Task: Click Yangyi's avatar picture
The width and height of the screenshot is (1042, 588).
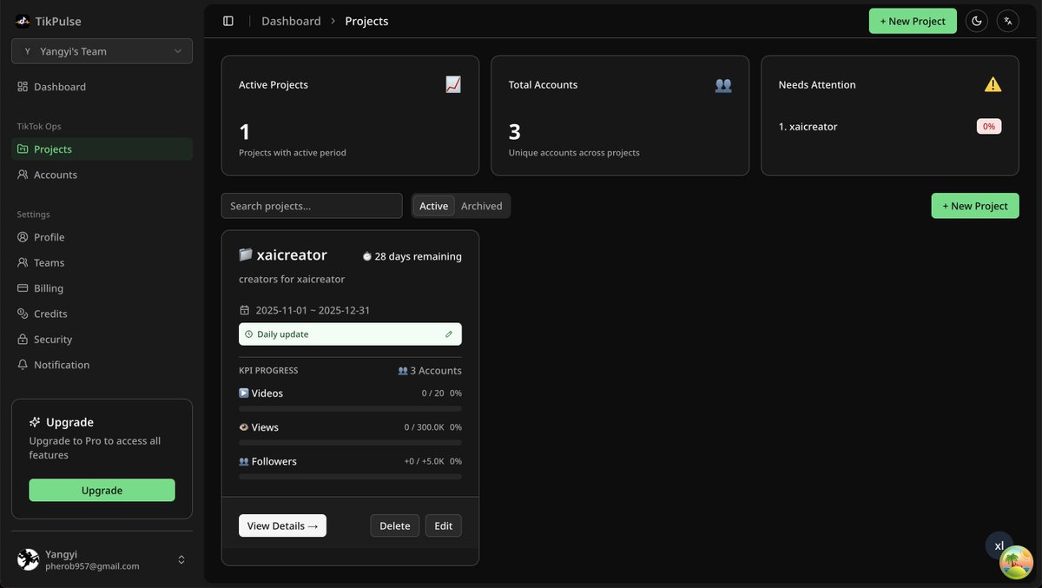Action: click(28, 560)
